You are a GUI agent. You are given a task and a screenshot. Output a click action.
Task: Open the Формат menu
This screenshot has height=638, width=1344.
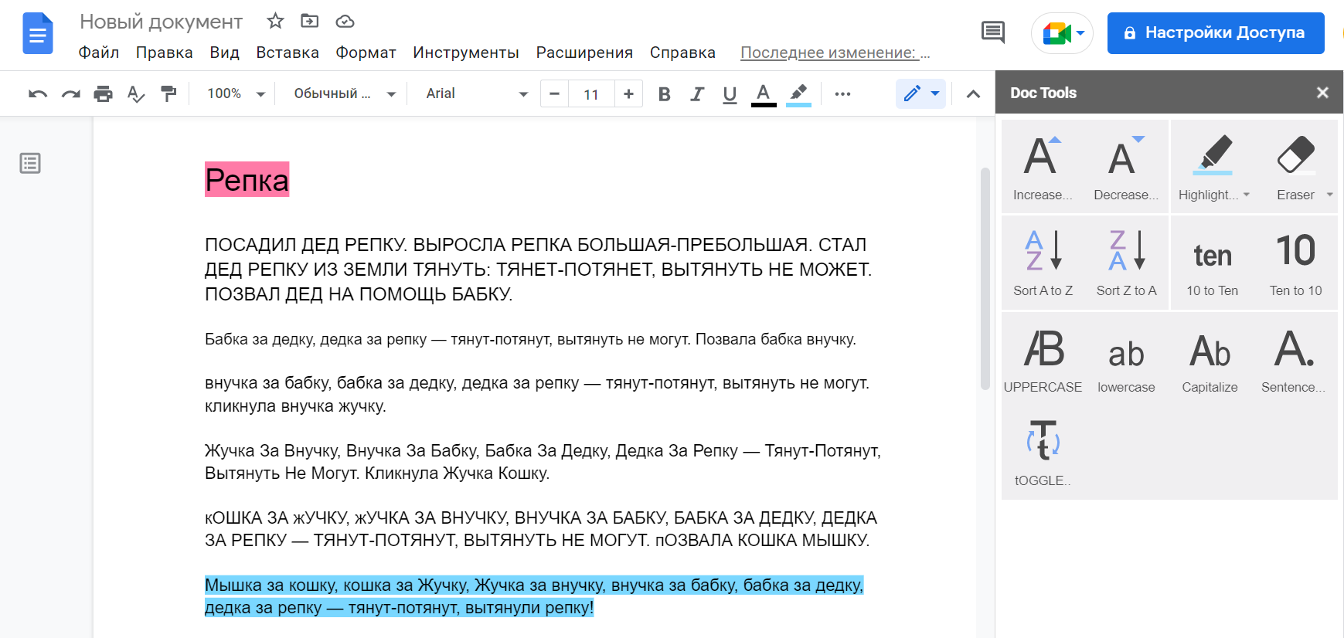pyautogui.click(x=366, y=53)
